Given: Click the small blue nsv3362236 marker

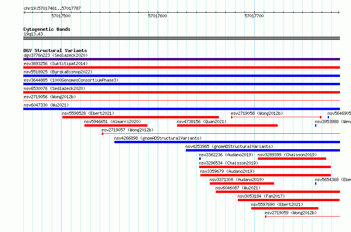Looking at the screenshot, I should click(x=200, y=159).
